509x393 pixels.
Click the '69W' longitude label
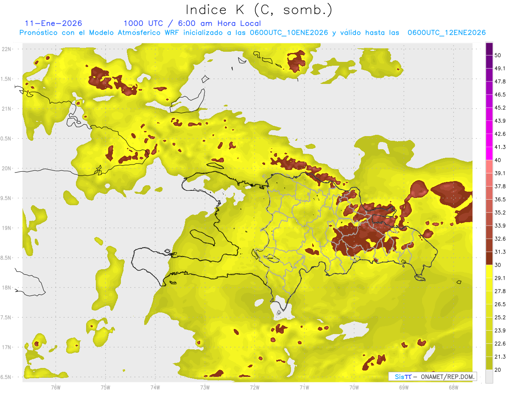point(404,387)
